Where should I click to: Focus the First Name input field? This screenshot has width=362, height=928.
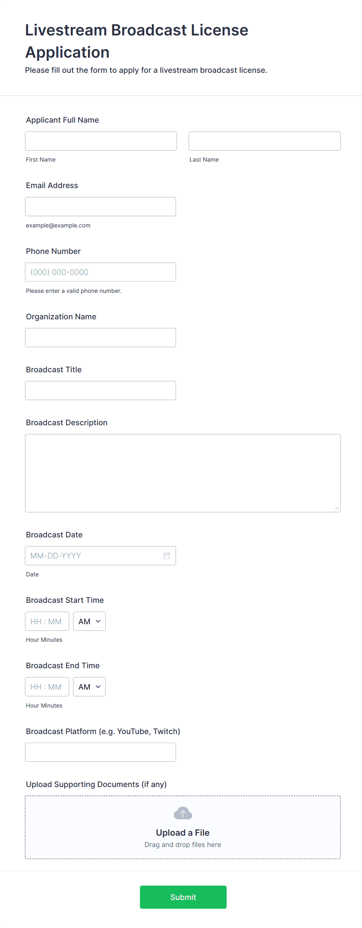101,141
